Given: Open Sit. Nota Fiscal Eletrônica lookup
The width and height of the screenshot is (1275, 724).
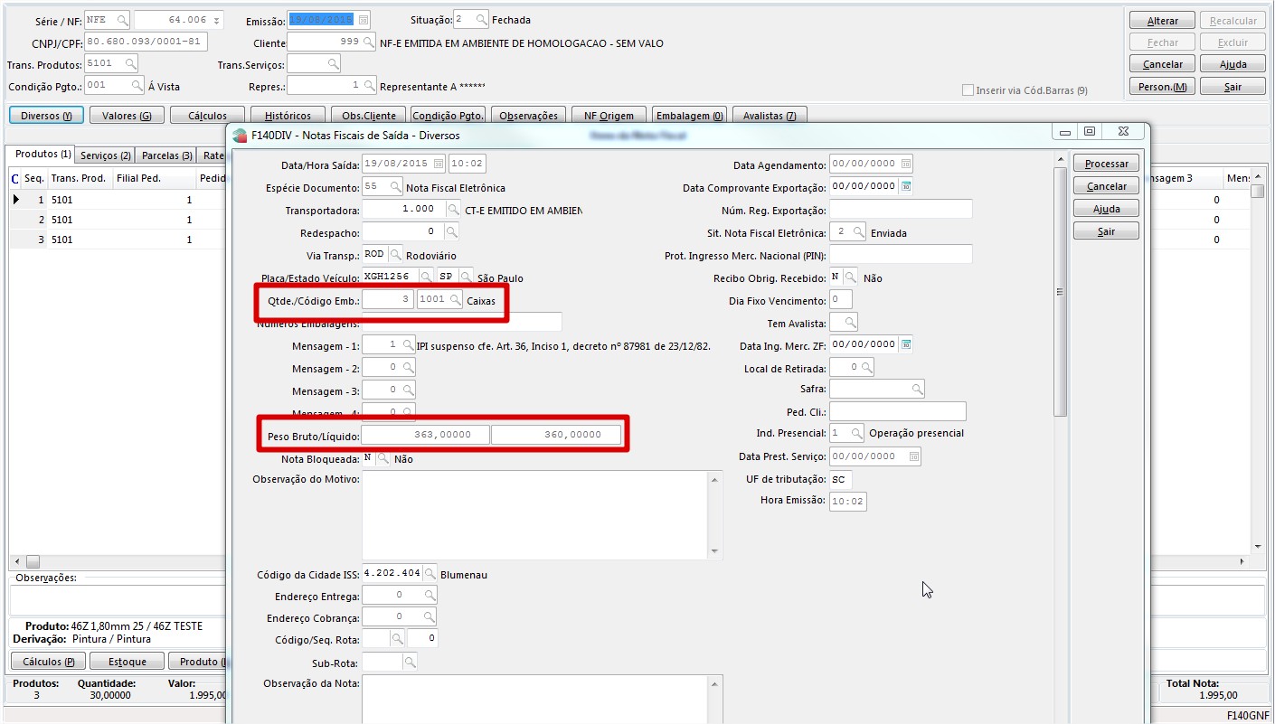Looking at the screenshot, I should click(858, 232).
